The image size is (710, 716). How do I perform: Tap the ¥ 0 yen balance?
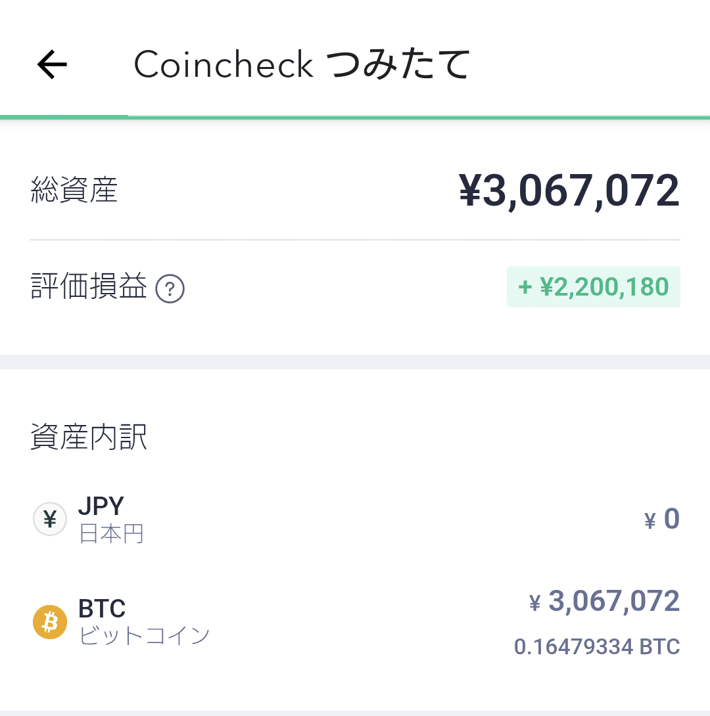pos(662,519)
